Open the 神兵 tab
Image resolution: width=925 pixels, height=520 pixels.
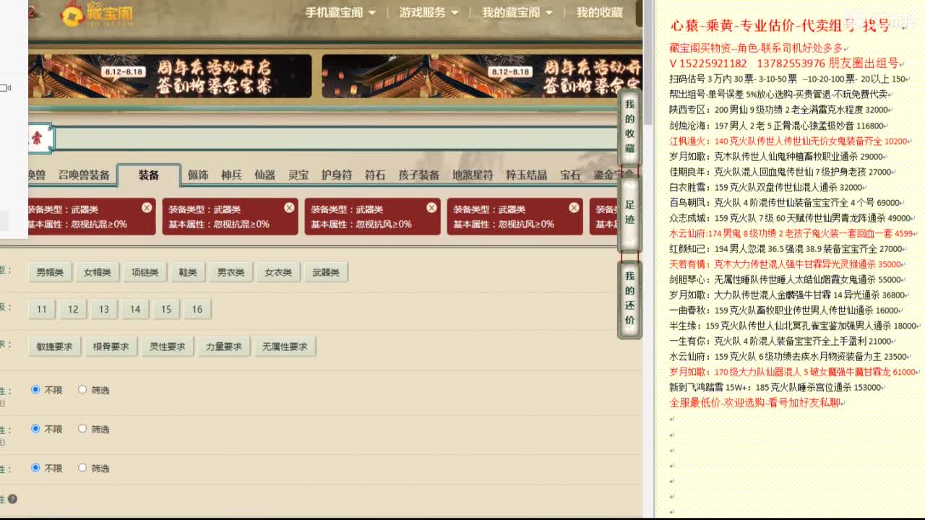[231, 175]
